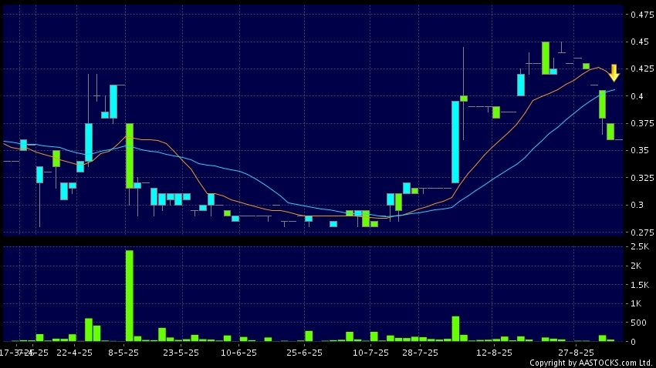Click the 10-6-25 date label
Screen dimensions: 656x368
click(239, 353)
